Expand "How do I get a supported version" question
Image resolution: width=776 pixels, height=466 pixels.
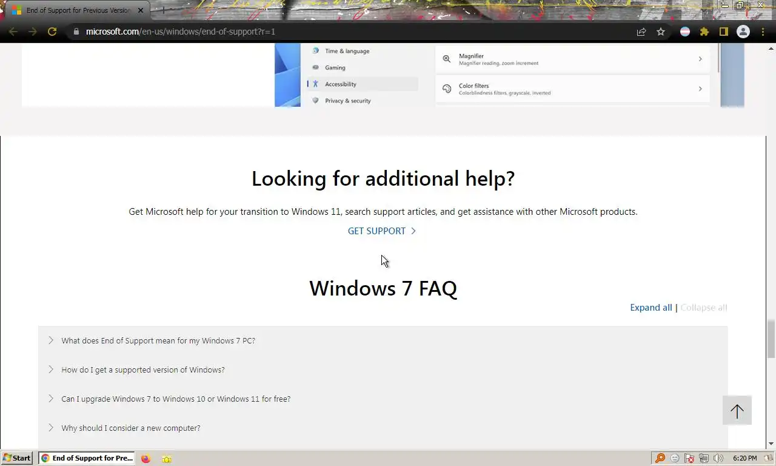pyautogui.click(x=383, y=370)
